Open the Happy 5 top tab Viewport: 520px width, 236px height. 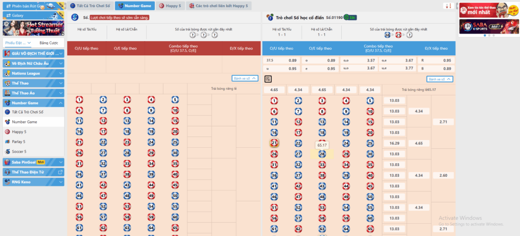[170, 6]
